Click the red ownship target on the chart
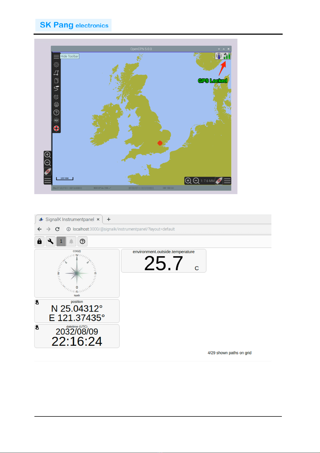Screen dimensions: 320x453 pos(160,143)
